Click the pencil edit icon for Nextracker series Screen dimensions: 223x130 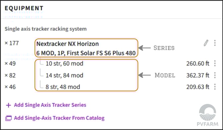pos(206,43)
